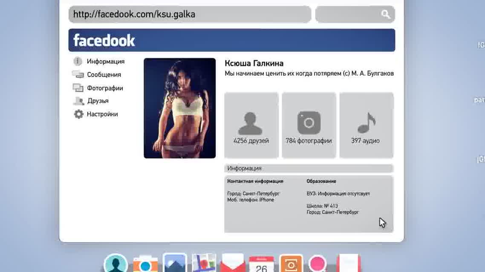Open the maps app in the dock
The width and height of the screenshot is (485, 272).
(204, 263)
